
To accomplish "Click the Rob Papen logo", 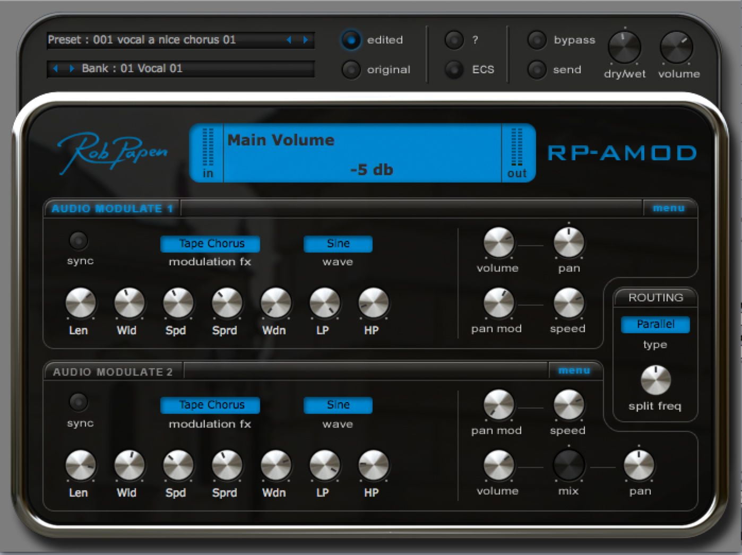I will coord(112,152).
